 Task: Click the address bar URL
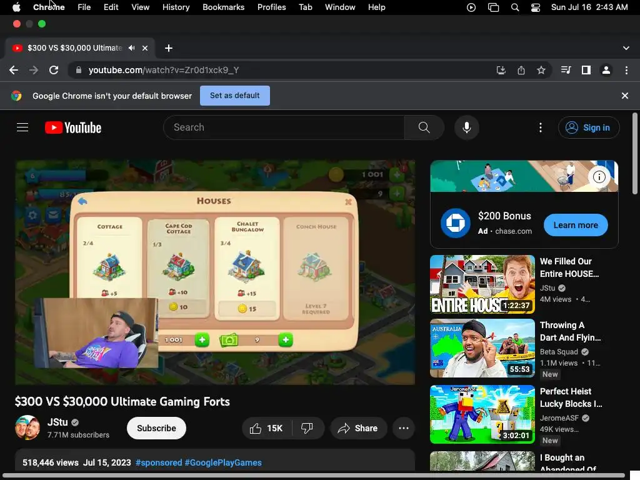(x=164, y=70)
